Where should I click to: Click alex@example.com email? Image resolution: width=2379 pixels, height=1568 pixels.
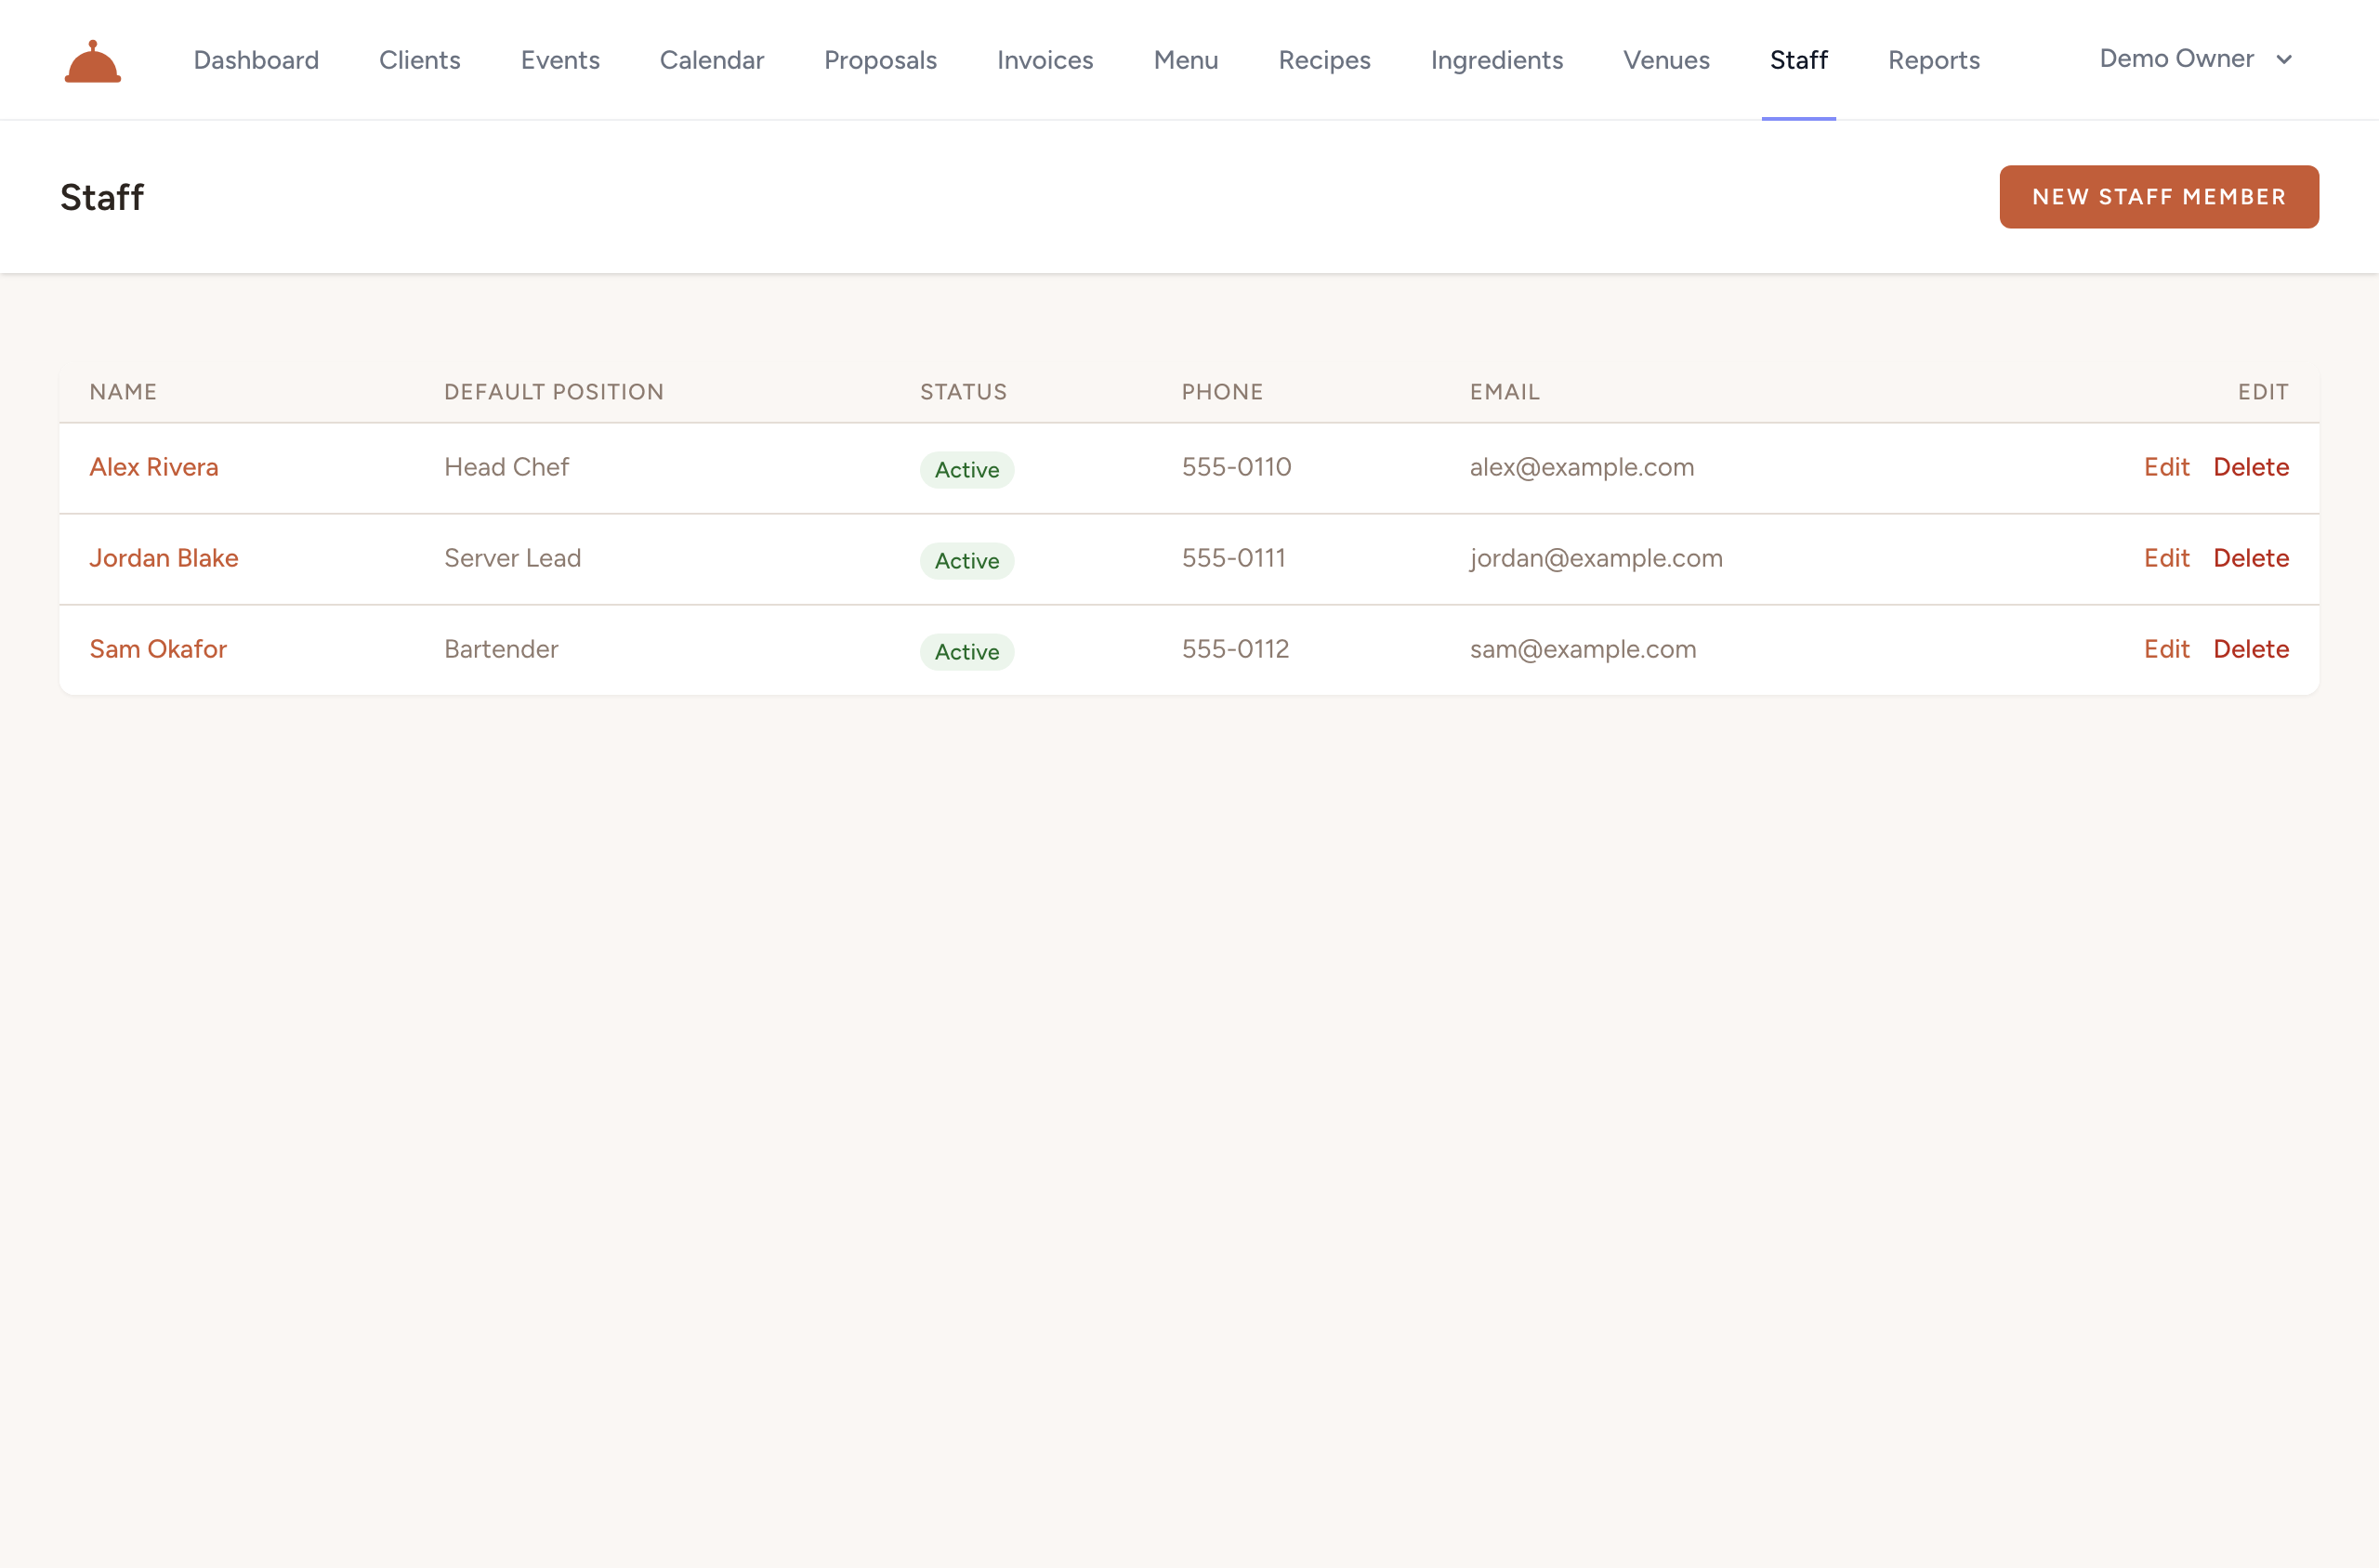1582,467
